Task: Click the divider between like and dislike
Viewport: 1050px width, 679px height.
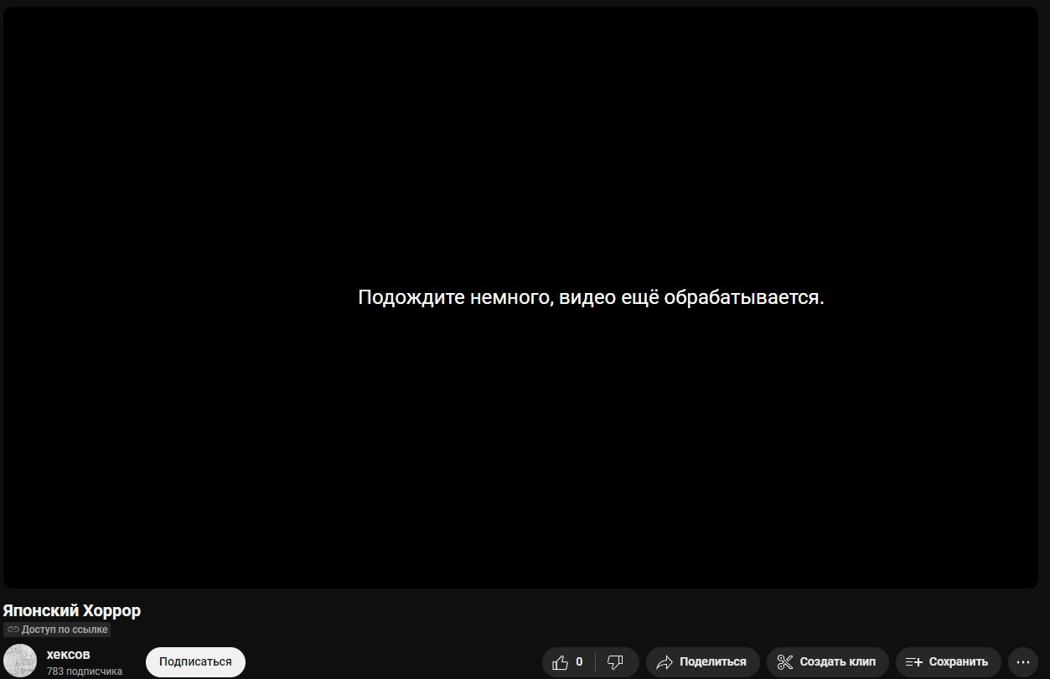Action: (596, 662)
